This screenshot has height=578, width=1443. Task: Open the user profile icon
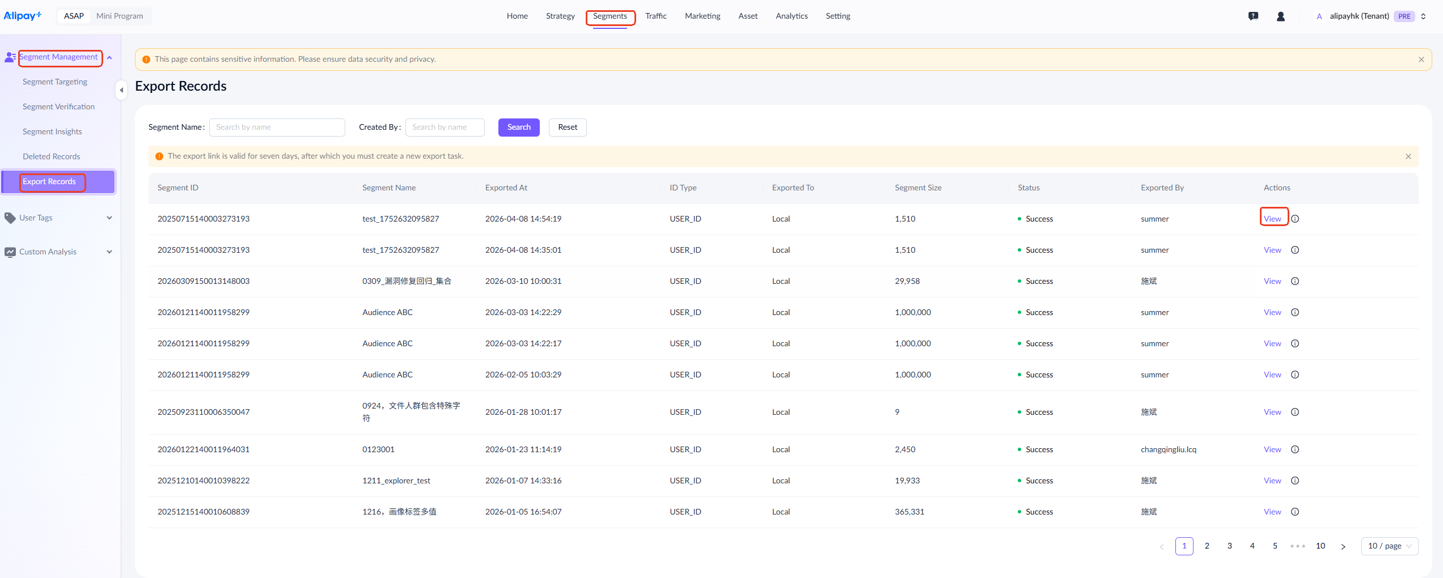(1280, 16)
